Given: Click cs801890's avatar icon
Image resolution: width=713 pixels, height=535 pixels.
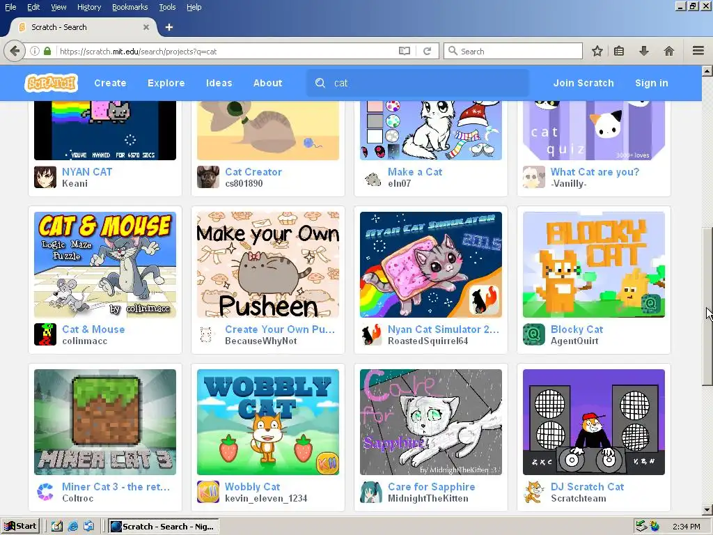Looking at the screenshot, I should coord(208,177).
